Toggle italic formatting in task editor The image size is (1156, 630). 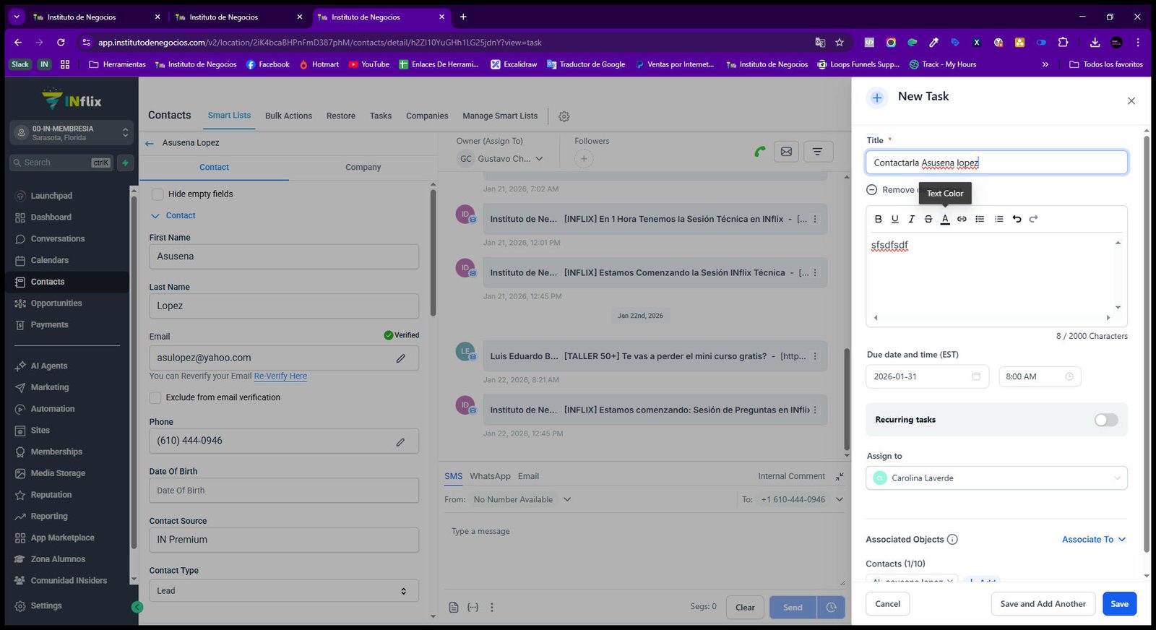[911, 219]
